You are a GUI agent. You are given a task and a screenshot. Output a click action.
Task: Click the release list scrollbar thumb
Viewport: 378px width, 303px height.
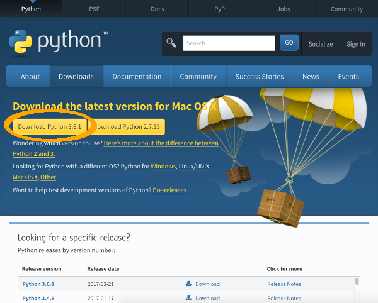(357, 281)
